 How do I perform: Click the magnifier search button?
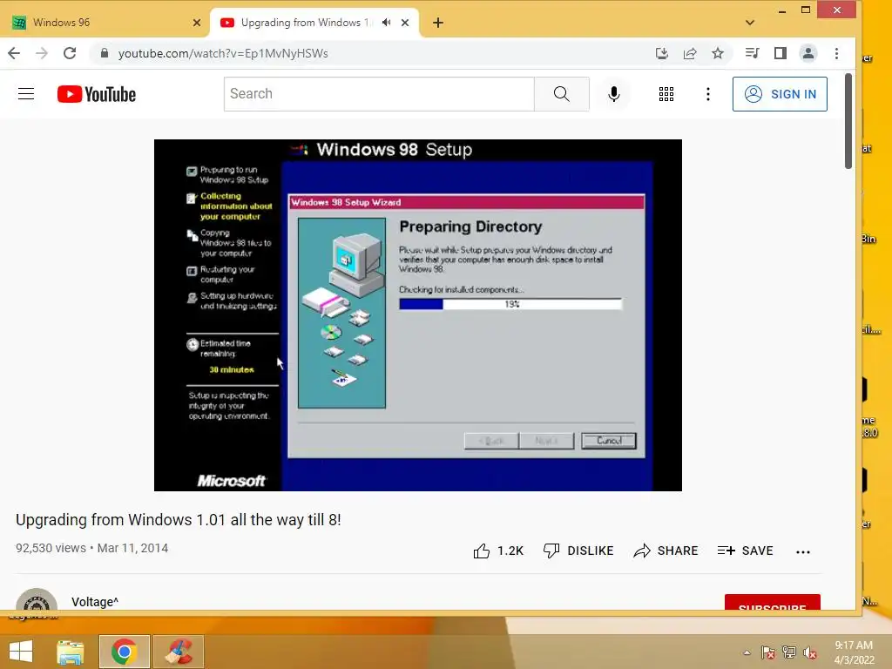pos(562,94)
